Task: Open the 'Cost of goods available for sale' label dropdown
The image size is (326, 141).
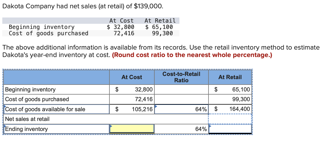Action: point(56,109)
